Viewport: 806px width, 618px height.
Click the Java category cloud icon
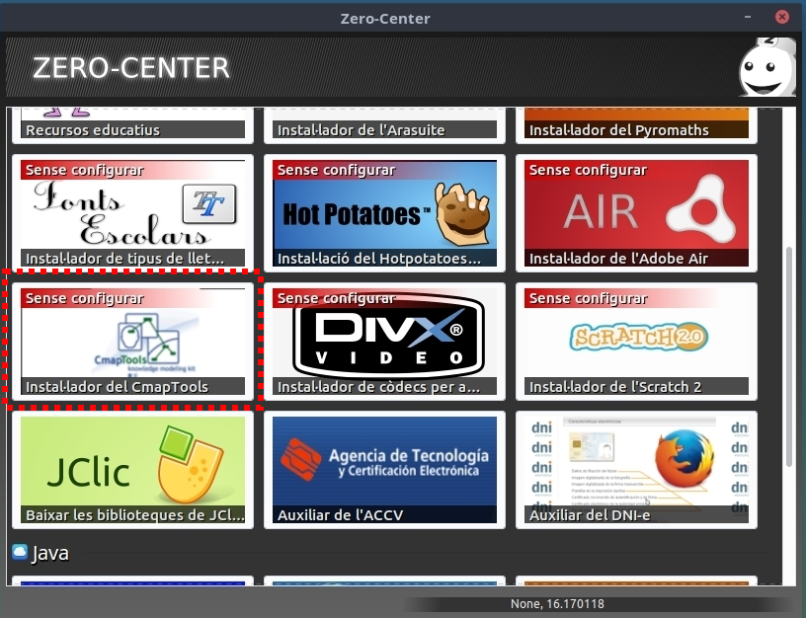click(x=19, y=552)
